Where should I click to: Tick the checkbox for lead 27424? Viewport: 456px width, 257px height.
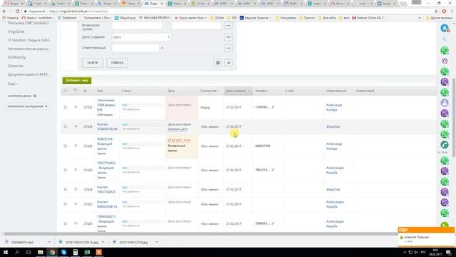click(65, 189)
